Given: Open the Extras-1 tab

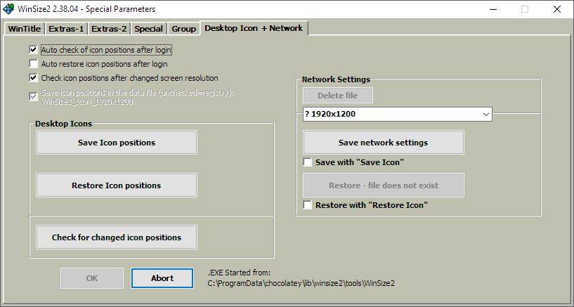Looking at the screenshot, I should (x=66, y=29).
